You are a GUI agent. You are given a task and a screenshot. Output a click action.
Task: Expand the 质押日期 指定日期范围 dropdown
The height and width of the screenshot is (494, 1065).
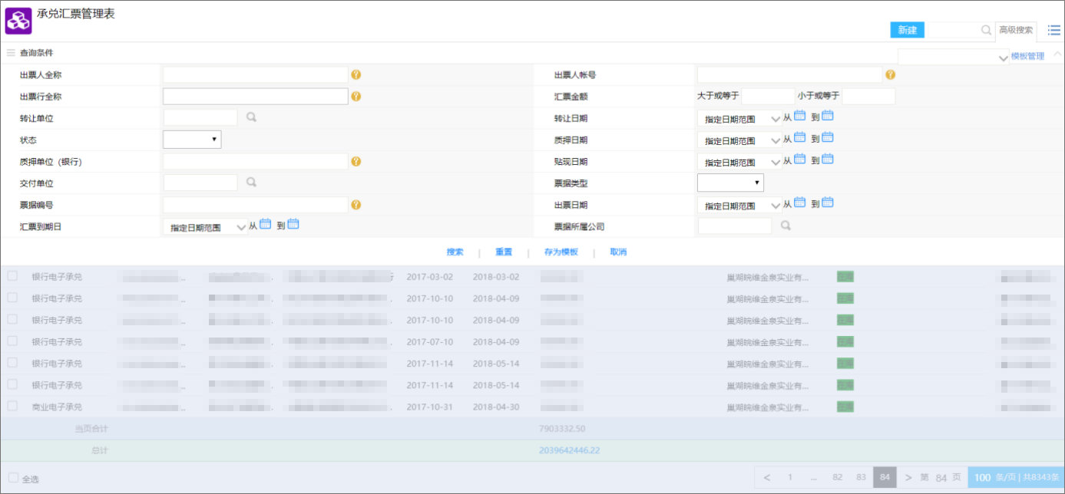[739, 140]
